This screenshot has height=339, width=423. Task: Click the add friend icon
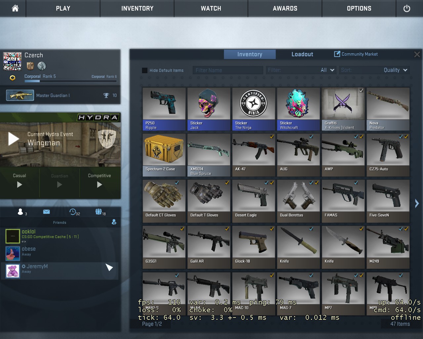[x=114, y=222]
